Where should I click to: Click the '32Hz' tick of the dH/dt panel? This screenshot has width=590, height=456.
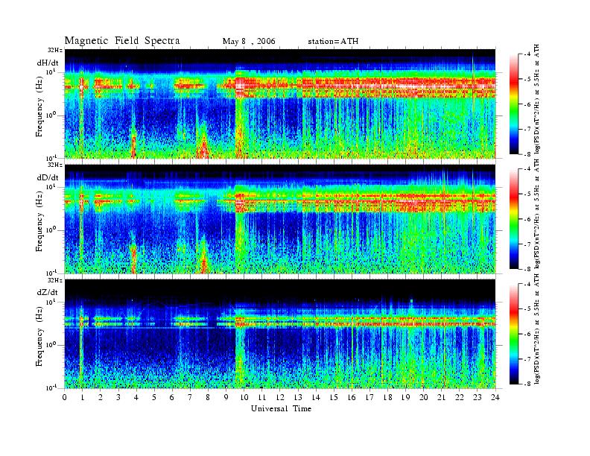coord(55,50)
